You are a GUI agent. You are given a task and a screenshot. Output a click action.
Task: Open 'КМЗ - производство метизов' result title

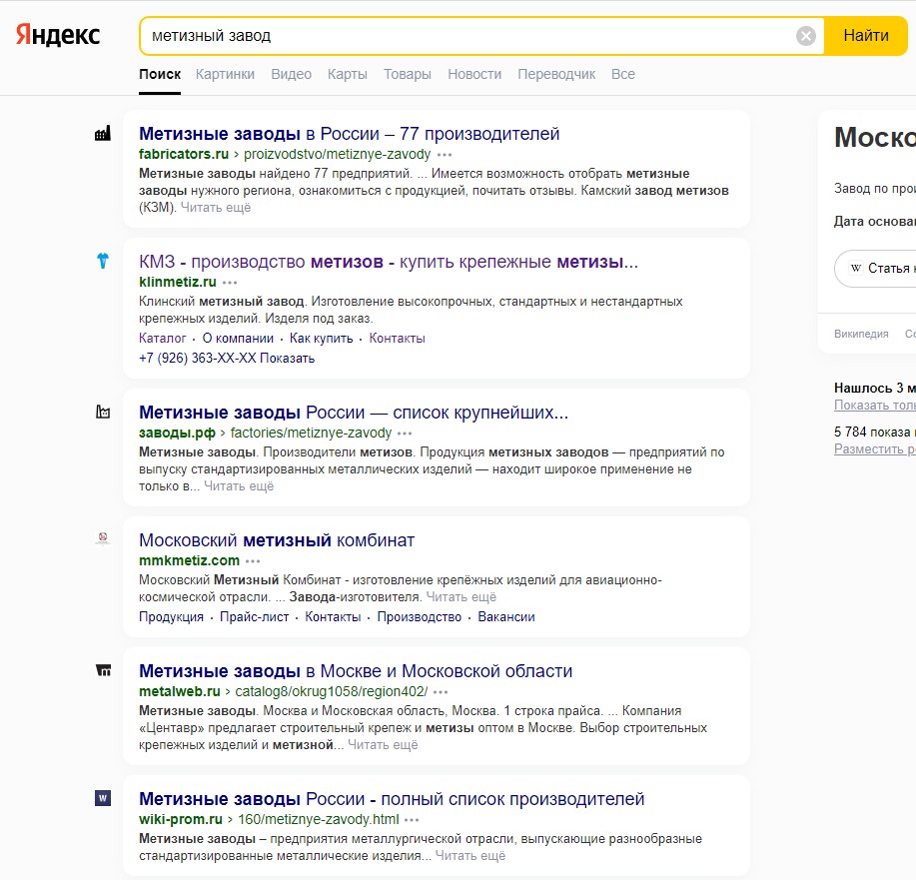point(389,262)
